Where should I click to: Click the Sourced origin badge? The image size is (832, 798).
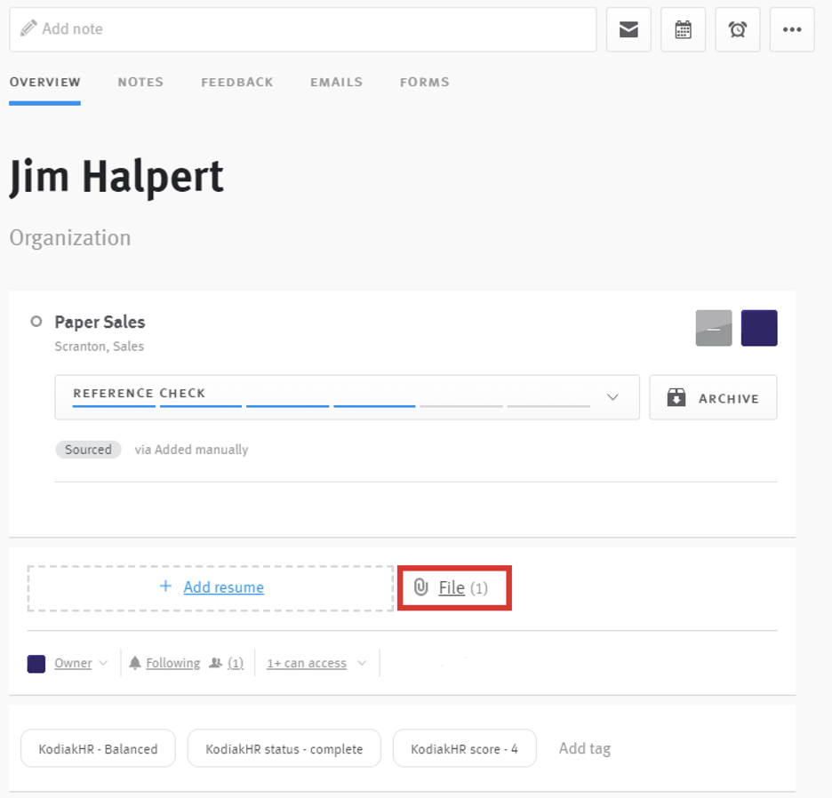click(x=88, y=450)
